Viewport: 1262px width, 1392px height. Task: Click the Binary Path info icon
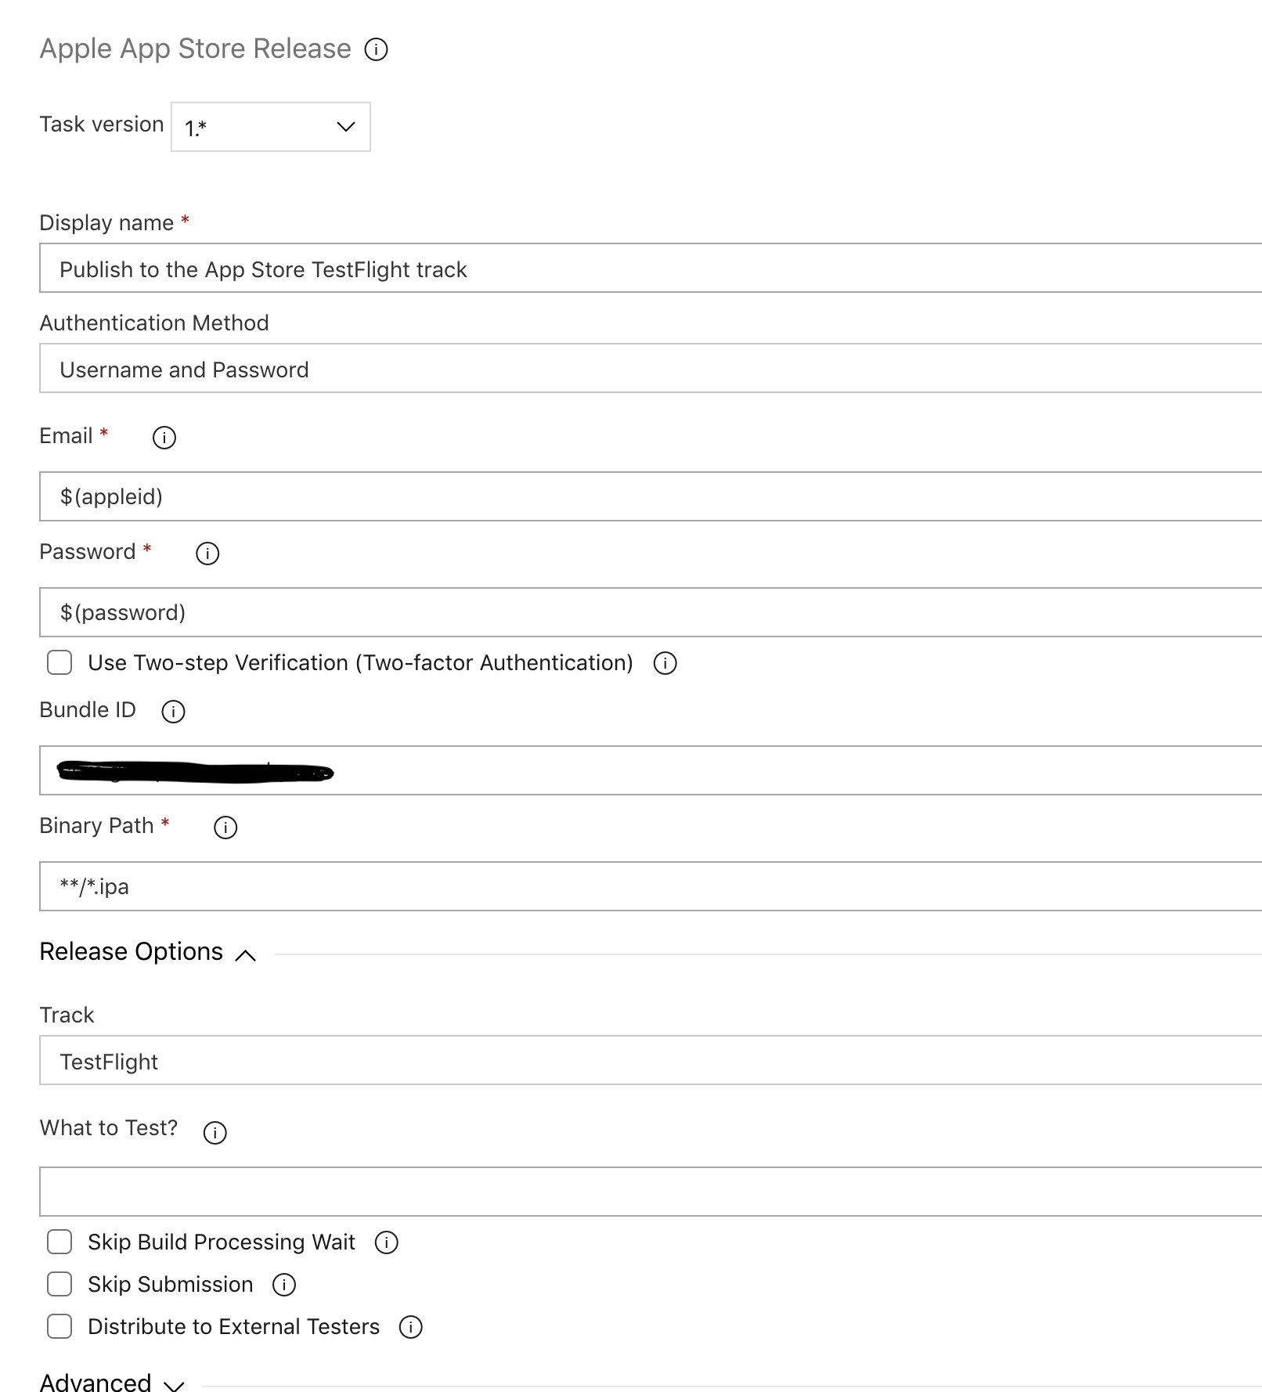pyautogui.click(x=225, y=828)
